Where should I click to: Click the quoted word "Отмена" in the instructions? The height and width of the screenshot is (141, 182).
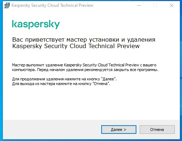click(x=101, y=84)
